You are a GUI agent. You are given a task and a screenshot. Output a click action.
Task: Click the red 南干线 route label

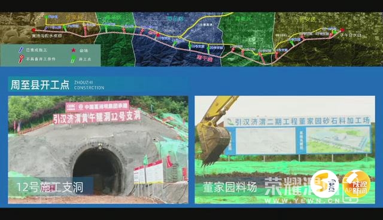click(x=204, y=59)
